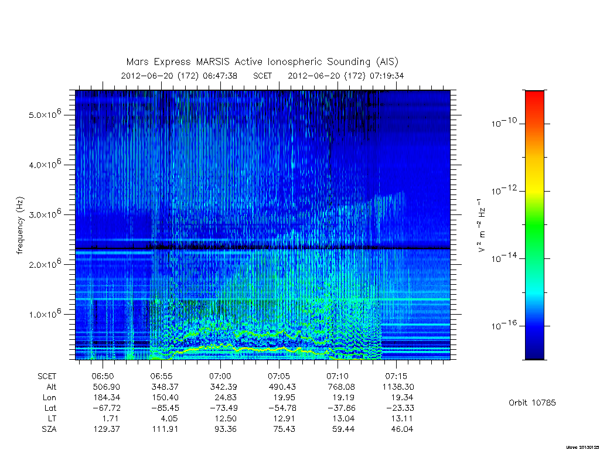This screenshot has height=450, width=600.
Task: Click the time tick label 07:10
Action: point(337,376)
